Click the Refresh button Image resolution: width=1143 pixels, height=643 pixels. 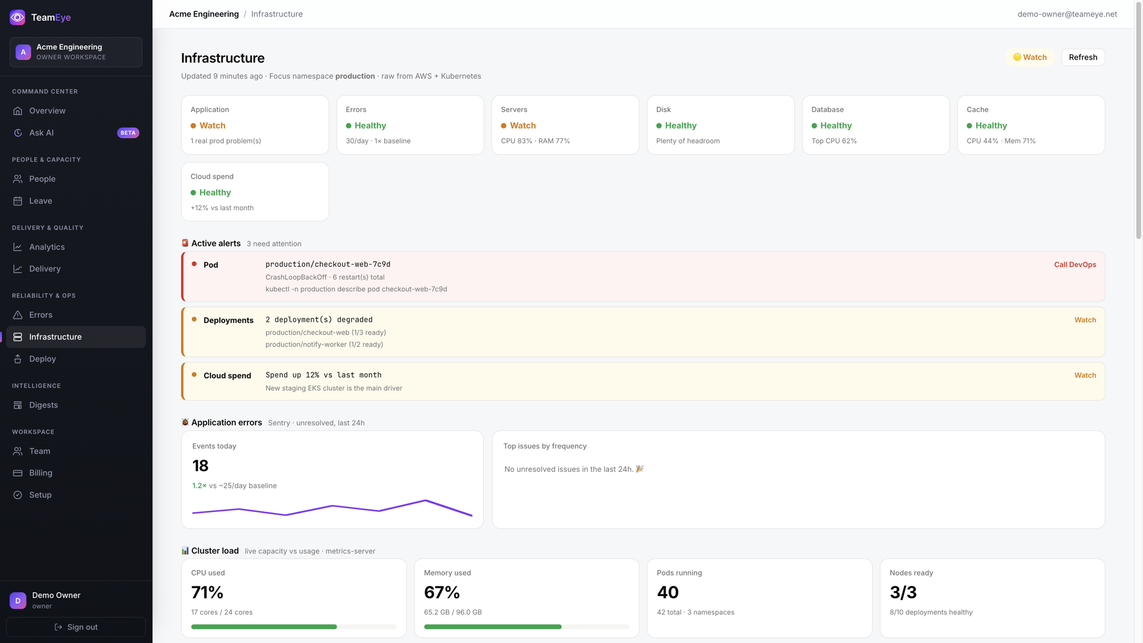[1083, 57]
